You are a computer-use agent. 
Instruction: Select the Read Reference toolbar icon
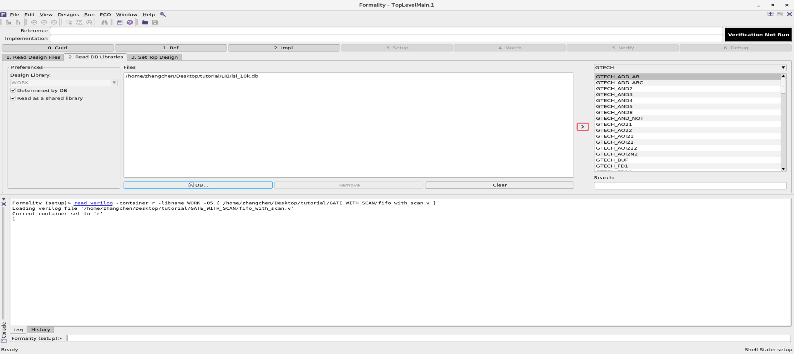[x=9, y=22]
